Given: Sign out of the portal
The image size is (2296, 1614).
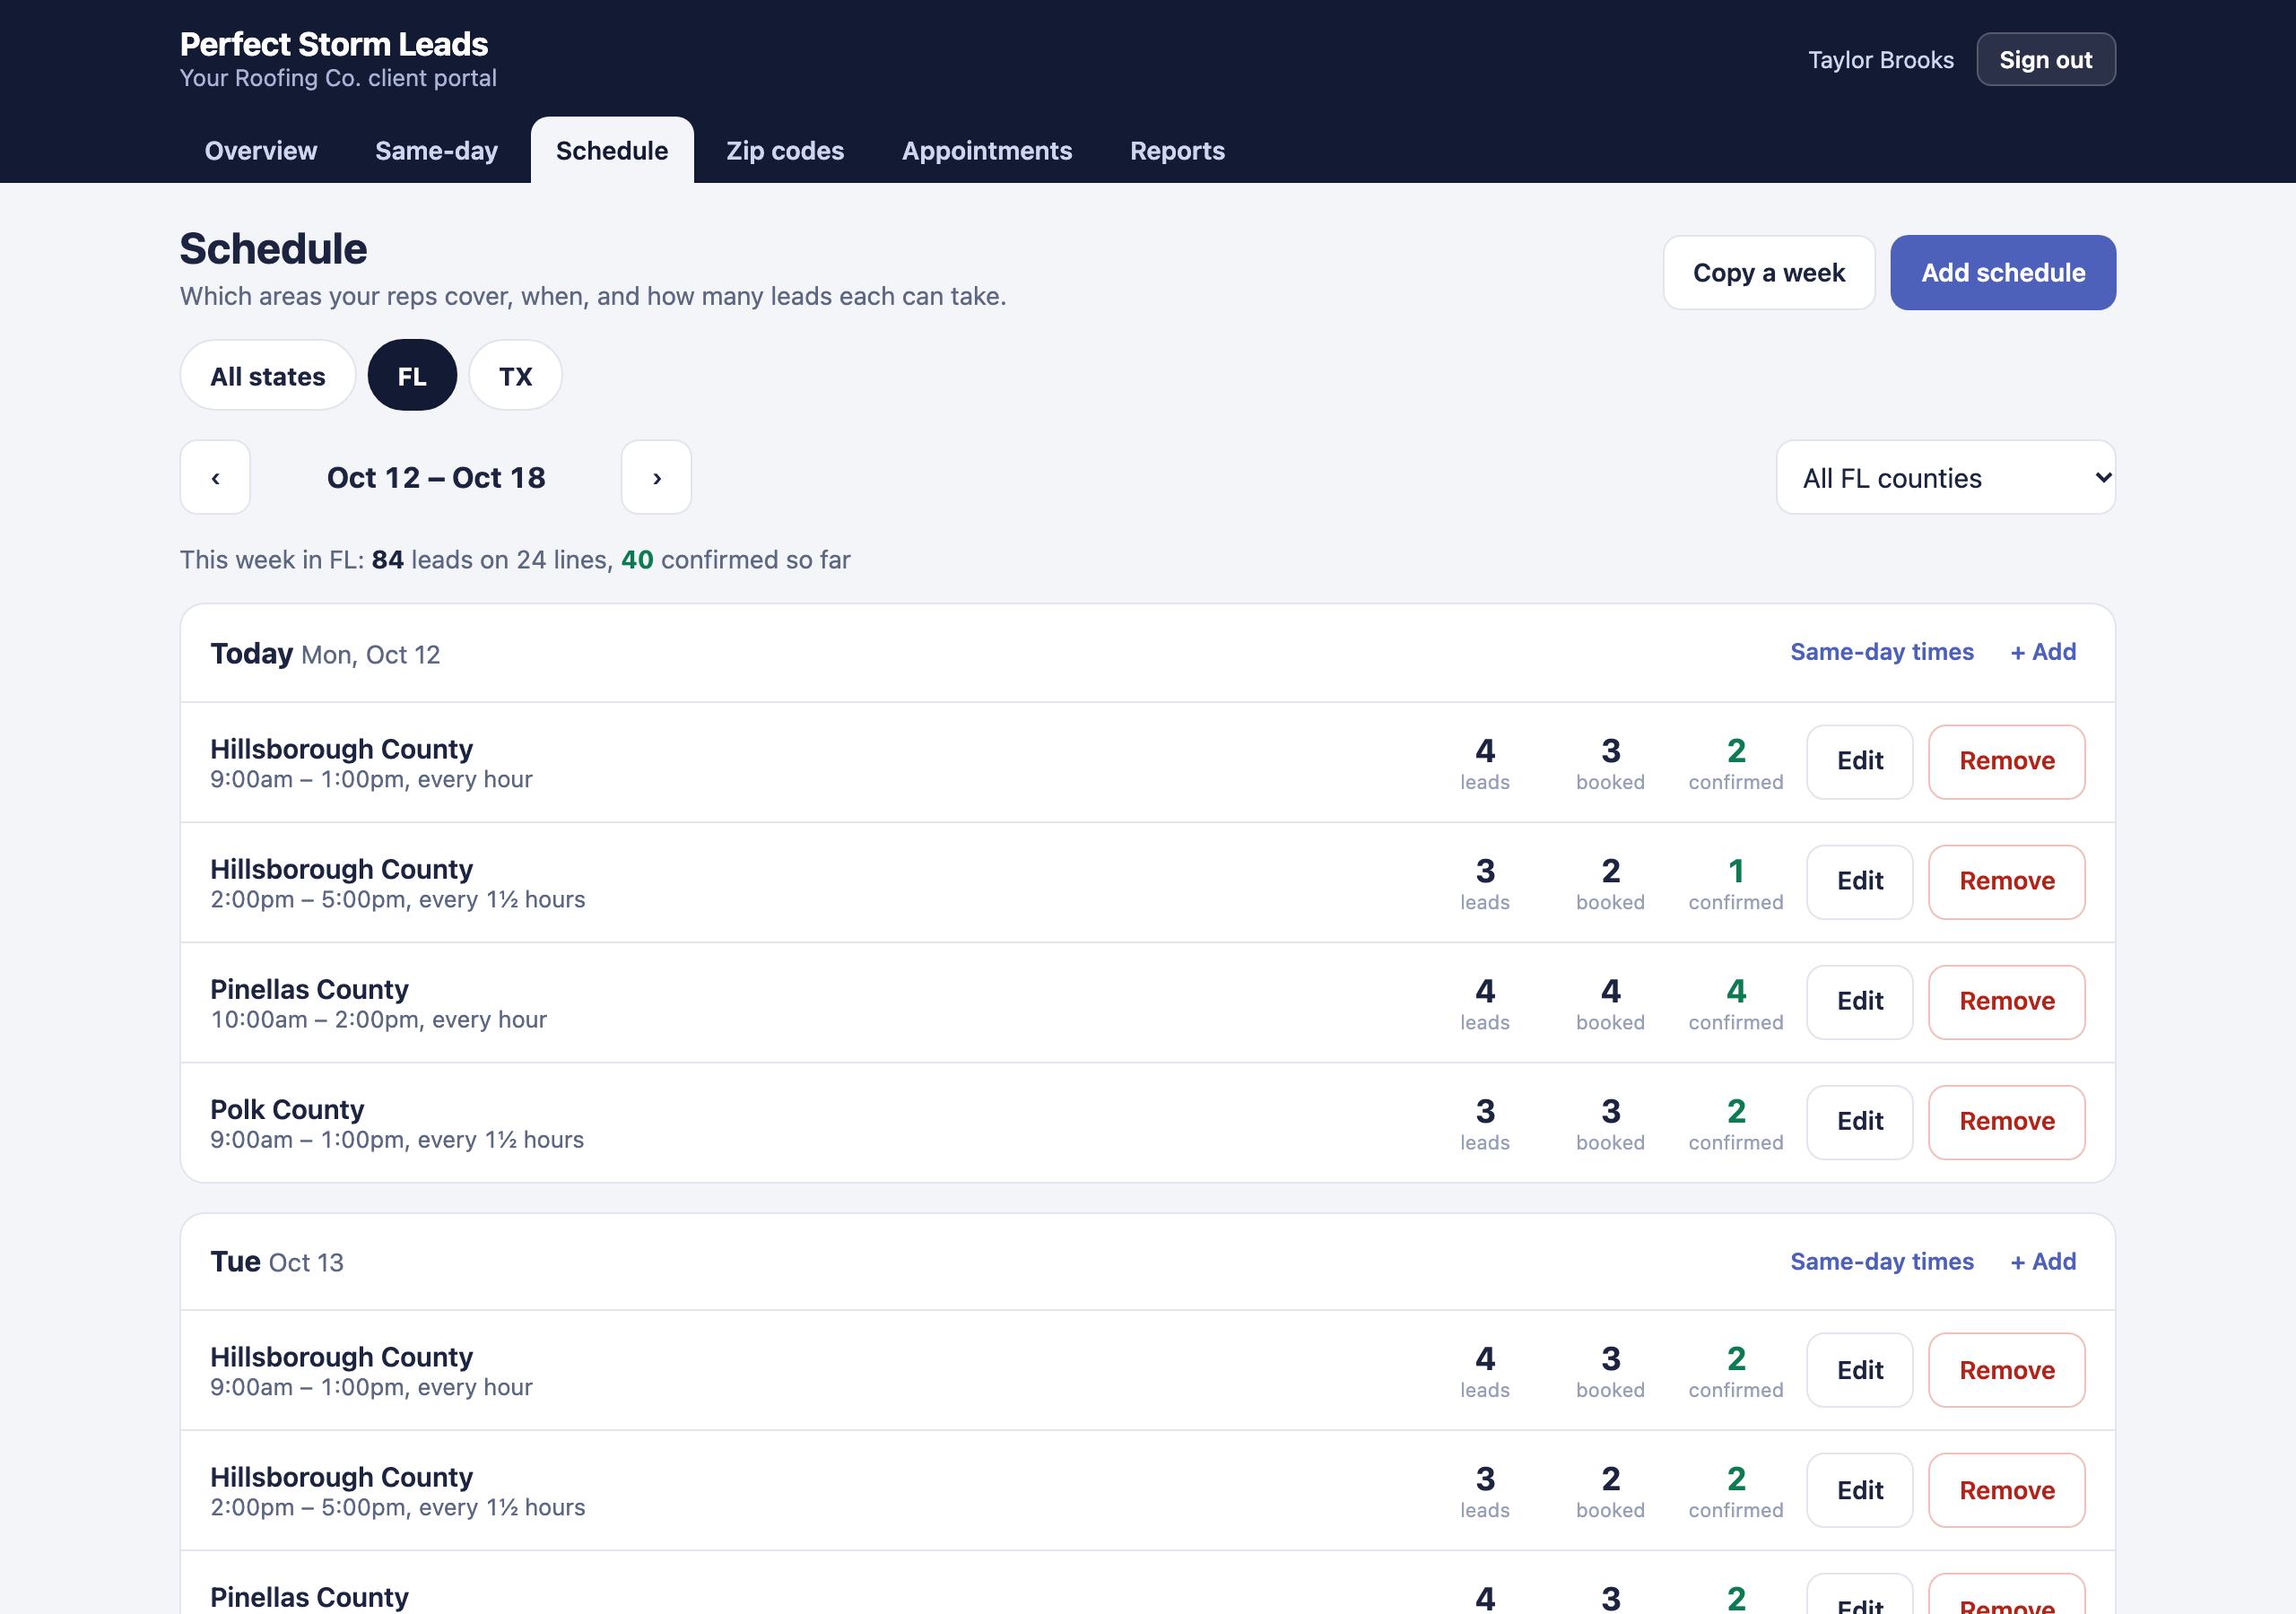Looking at the screenshot, I should [2045, 60].
